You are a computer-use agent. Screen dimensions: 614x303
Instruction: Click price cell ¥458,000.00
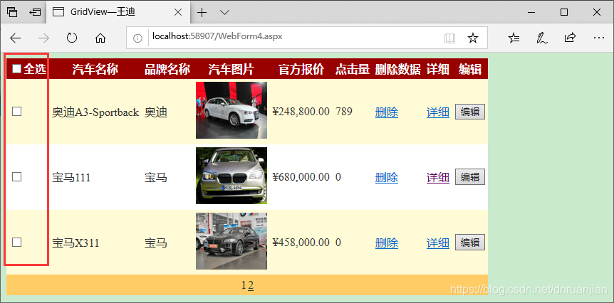[x=301, y=243]
